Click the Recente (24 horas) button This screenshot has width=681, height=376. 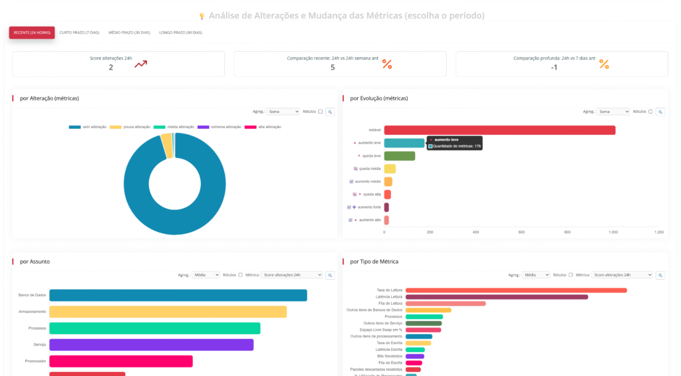[x=32, y=33]
